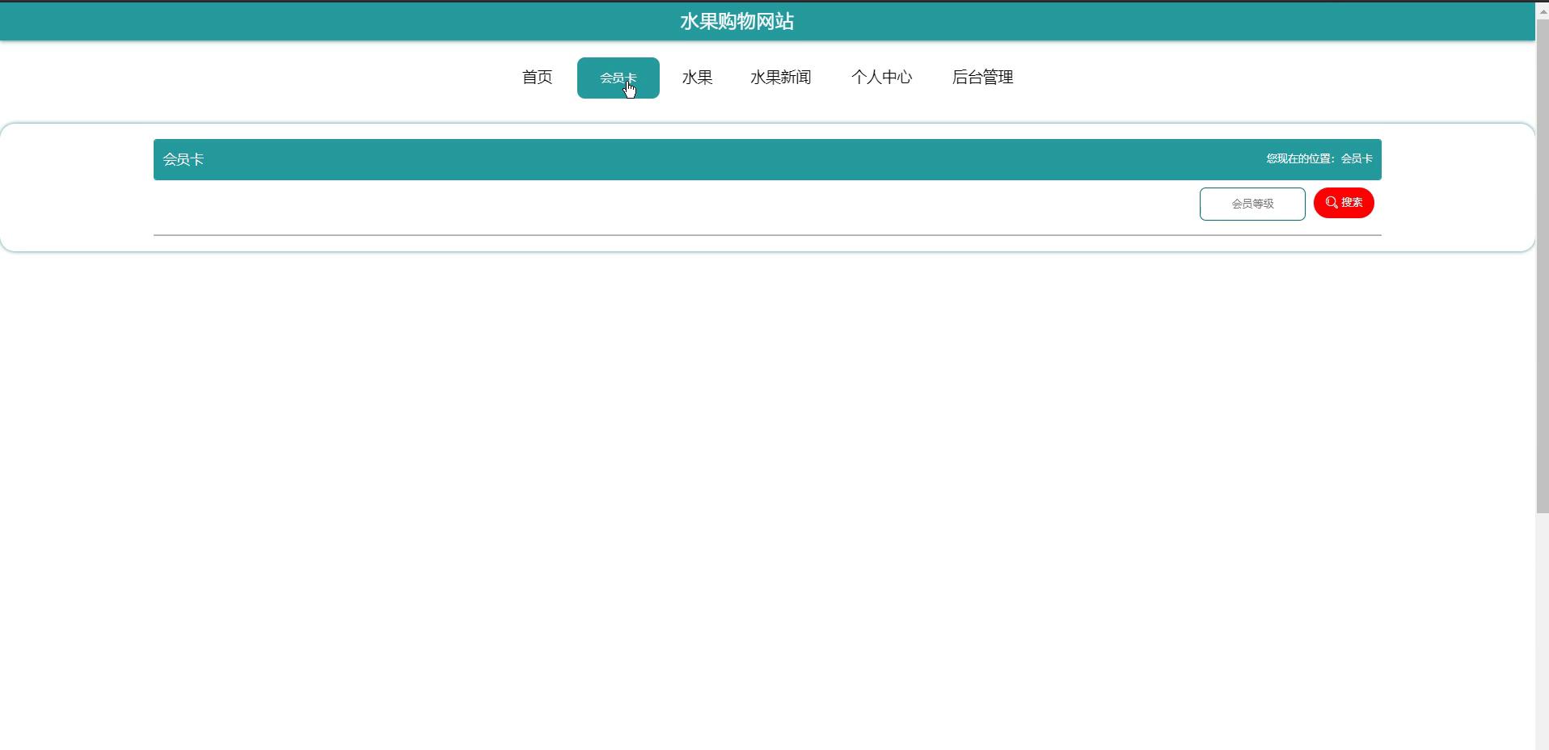
Task: Click the 您现在的位置 breadcrumb label
Action: tap(1301, 159)
